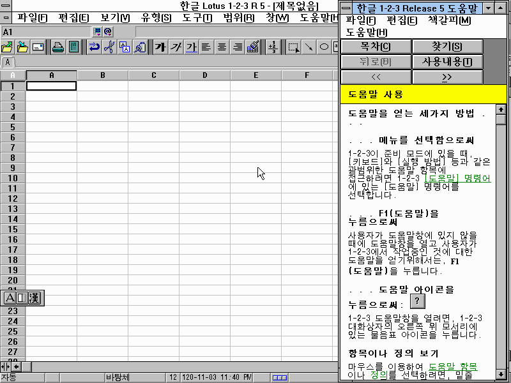The width and height of the screenshot is (511, 383).
Task: Click the navigator icon beside the cell address
Action: [x=97, y=31]
